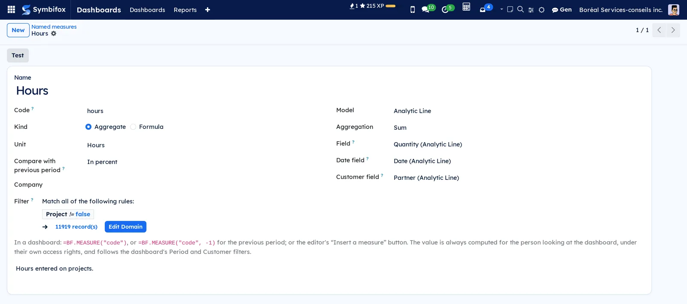Screen dimensions: 687x304
Task: Open the sliders settings icon
Action: pos(531,10)
